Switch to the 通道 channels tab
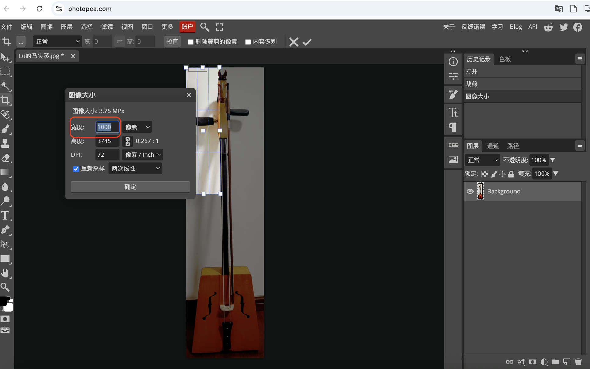 point(492,146)
